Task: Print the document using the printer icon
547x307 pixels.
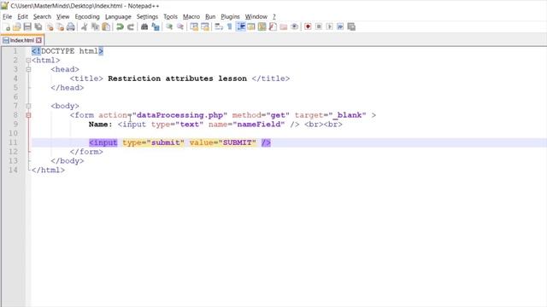Action: point(71,26)
